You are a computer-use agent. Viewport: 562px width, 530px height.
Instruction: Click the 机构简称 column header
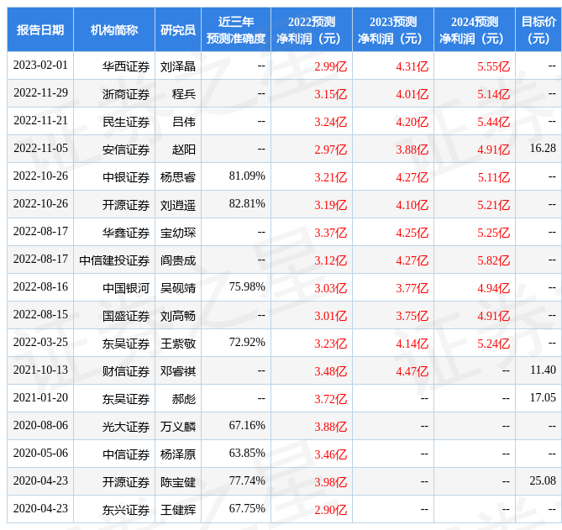point(114,30)
